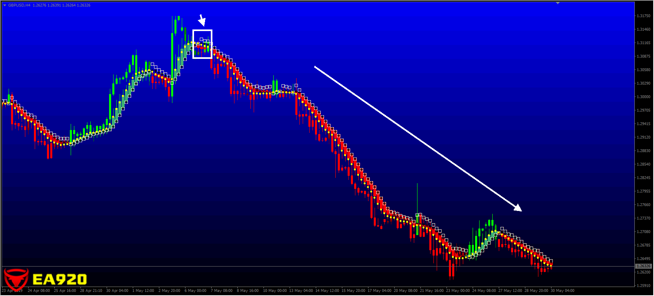This screenshot has width=654, height=296.
Task: Click the 2 May 20:00 time label
Action: click(170, 291)
